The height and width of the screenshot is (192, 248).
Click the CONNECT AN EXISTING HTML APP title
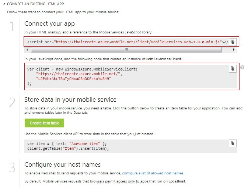click(x=35, y=4)
